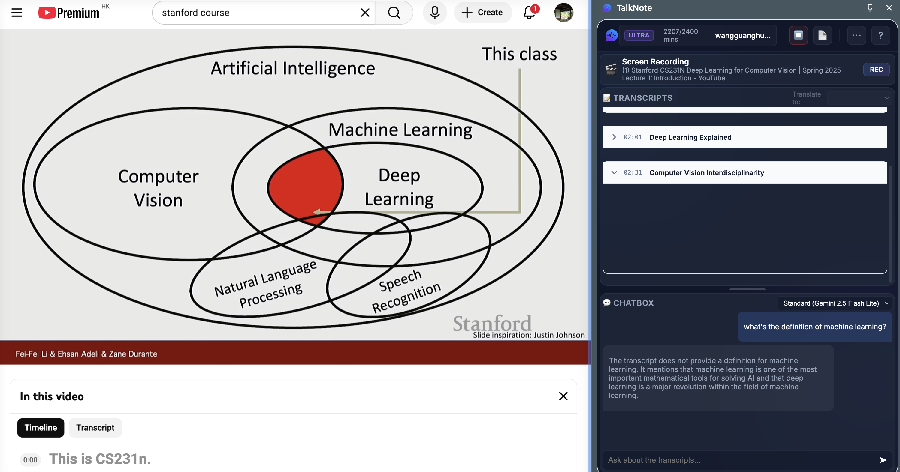Collapse the Computer Vision Interdisciplinarity section
Image resolution: width=900 pixels, height=472 pixels.
pos(614,172)
